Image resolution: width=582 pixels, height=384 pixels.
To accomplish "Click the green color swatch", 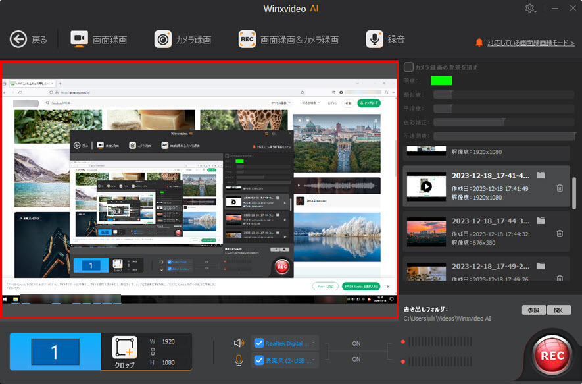I will coord(441,81).
